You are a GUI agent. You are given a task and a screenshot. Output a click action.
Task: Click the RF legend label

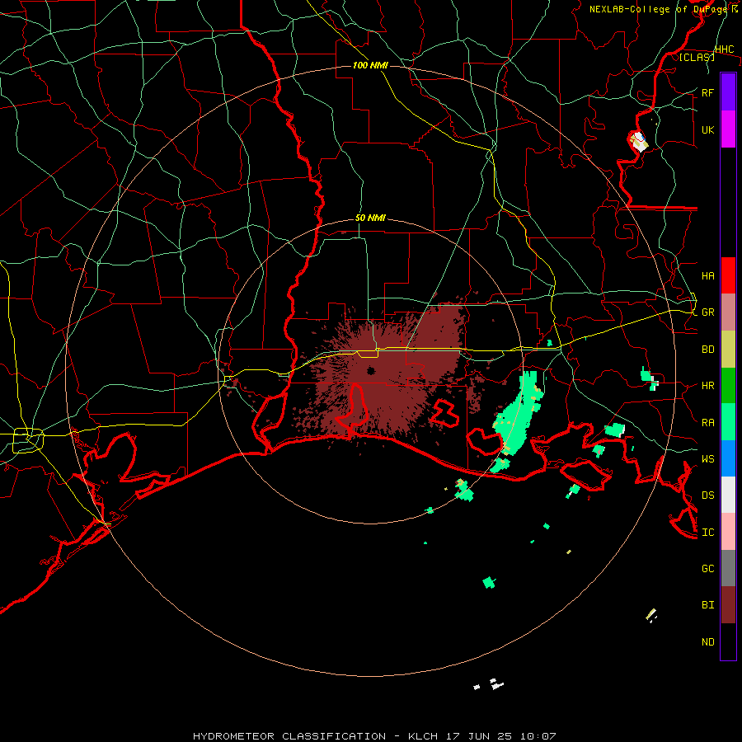click(x=707, y=92)
